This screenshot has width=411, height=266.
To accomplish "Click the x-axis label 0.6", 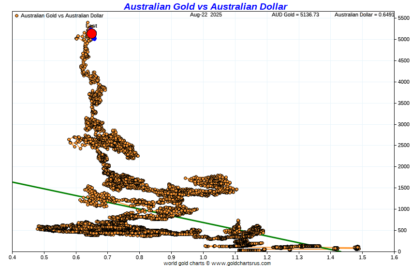I will [x=76, y=257].
